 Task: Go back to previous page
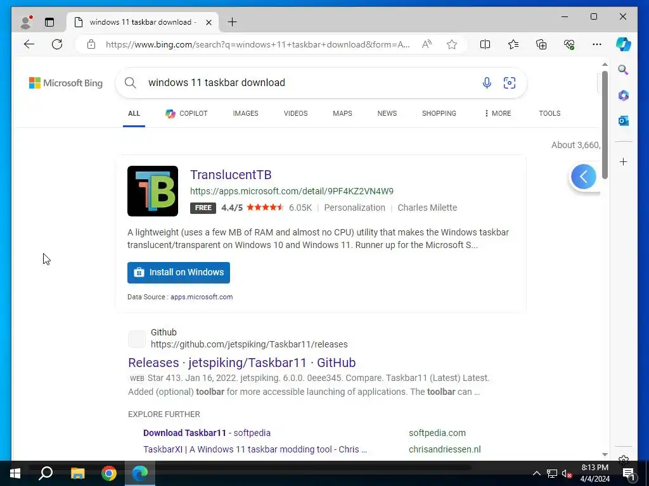tap(29, 44)
